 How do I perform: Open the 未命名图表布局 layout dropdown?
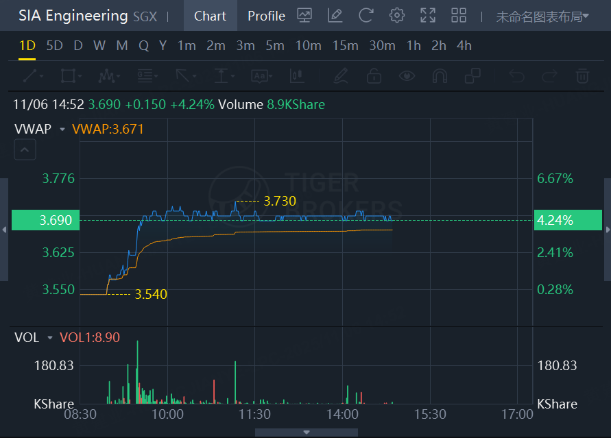pyautogui.click(x=542, y=16)
